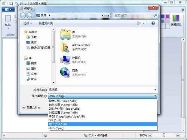Select the 网络 network icon

point(65,73)
